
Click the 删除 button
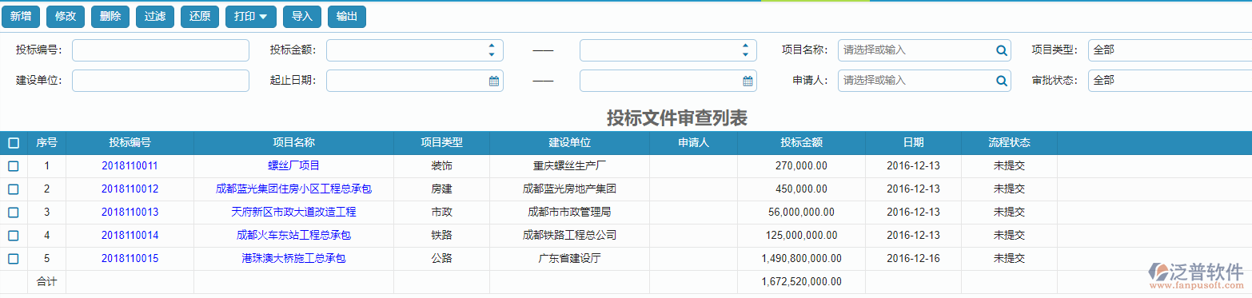point(110,17)
